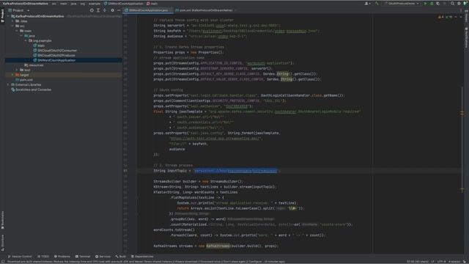Viewport: 469px width, 264px height.
Task: Collapse the KafkaProtocolOnStreamNative root node
Action: [x=8, y=16]
